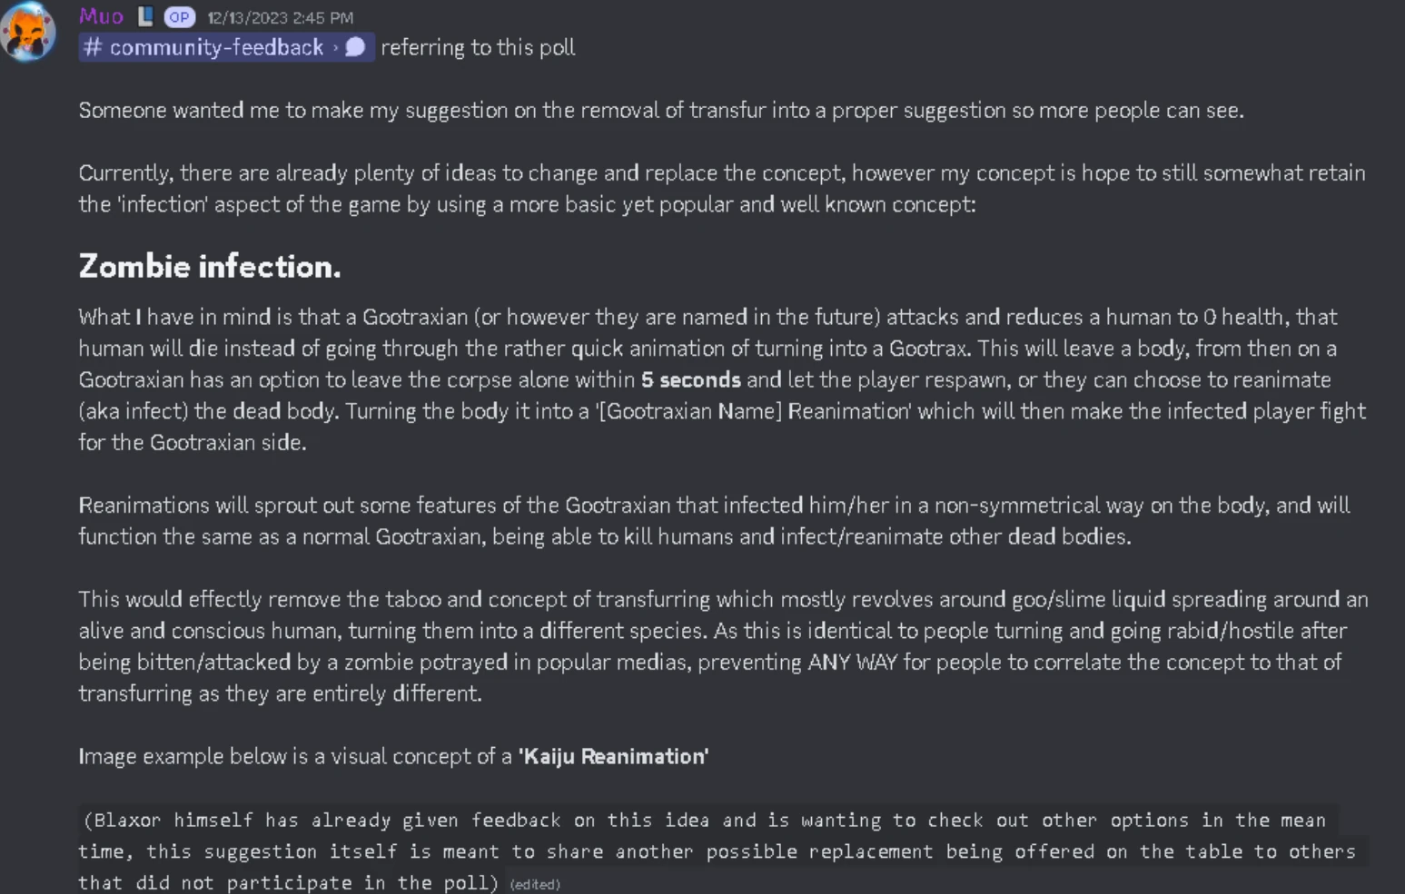Open Muo's profile via the username
This screenshot has height=894, width=1405.
pos(101,16)
